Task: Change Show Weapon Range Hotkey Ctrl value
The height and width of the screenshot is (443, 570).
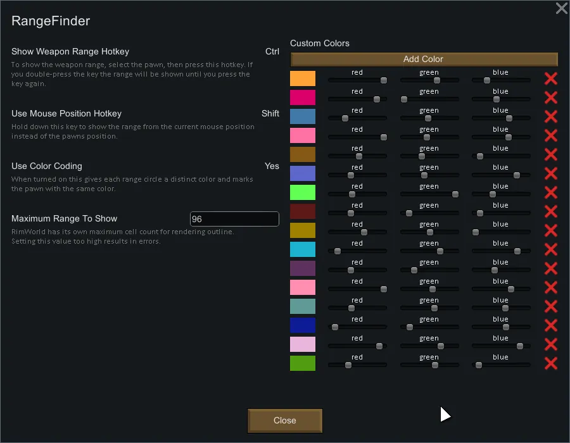Action: pos(272,52)
